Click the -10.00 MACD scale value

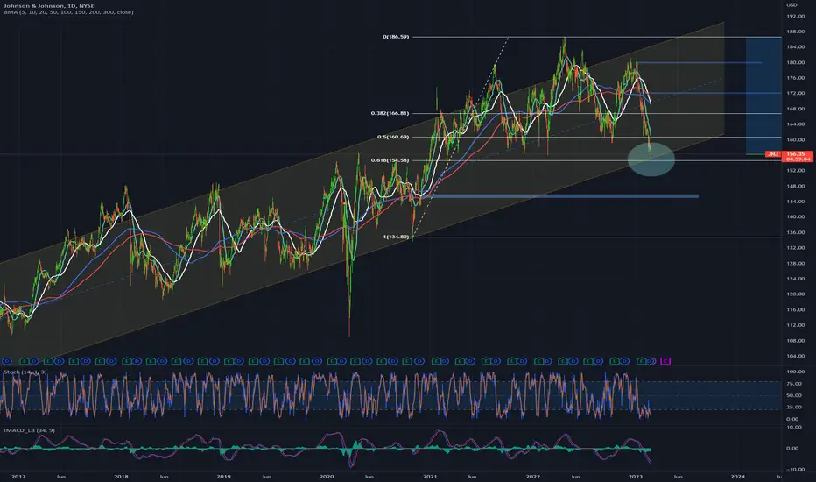(x=793, y=469)
